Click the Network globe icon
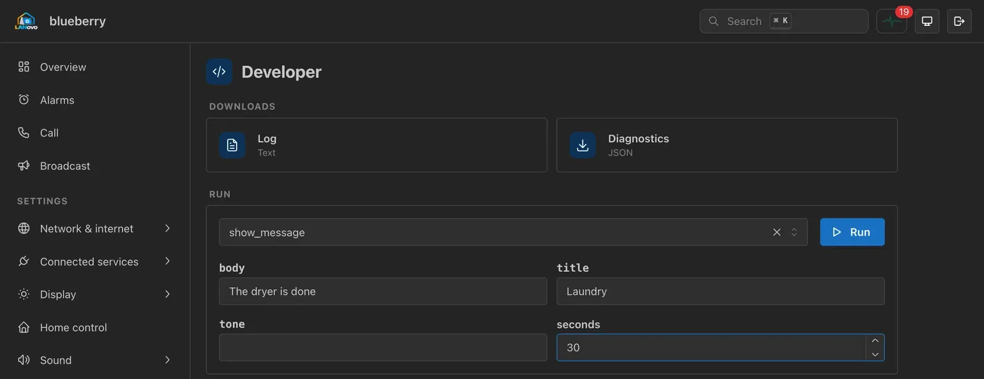 pyautogui.click(x=24, y=228)
